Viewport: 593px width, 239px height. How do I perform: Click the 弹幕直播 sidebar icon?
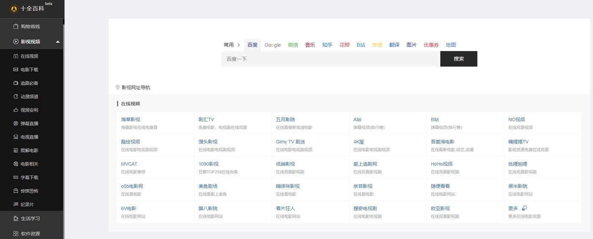(x=16, y=123)
